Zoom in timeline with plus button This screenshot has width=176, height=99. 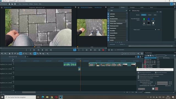(x=141, y=92)
